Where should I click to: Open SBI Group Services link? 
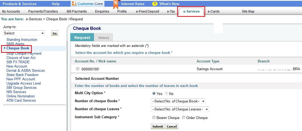click(21, 88)
